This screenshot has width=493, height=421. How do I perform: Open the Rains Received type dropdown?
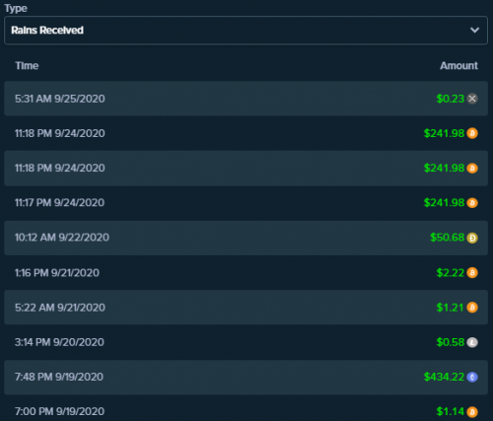246,31
